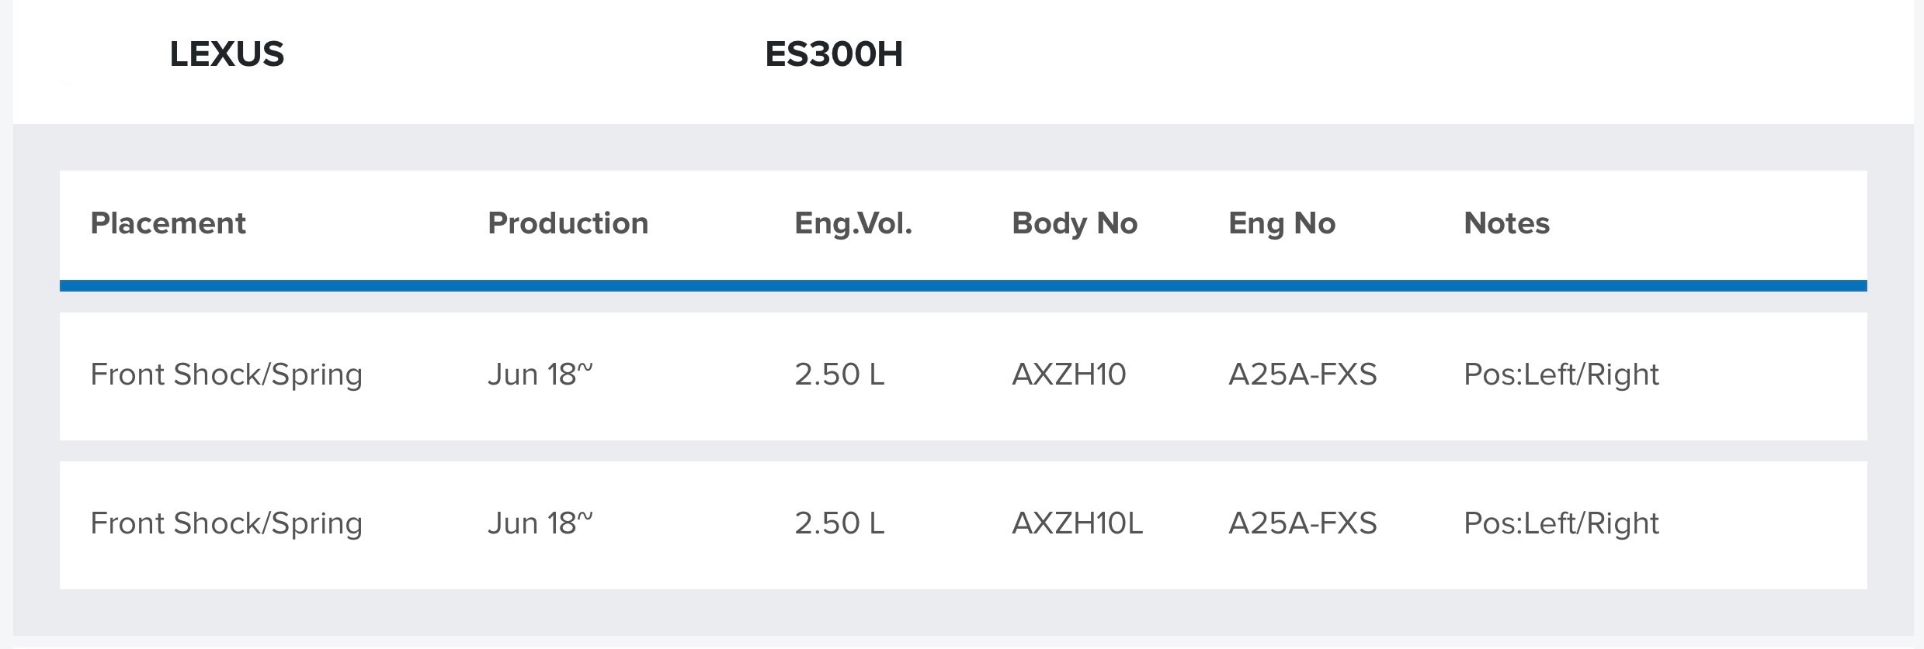1924x649 pixels.
Task: Click Pos:Left/Right note in the AXZH10L row
Action: (x=1561, y=523)
